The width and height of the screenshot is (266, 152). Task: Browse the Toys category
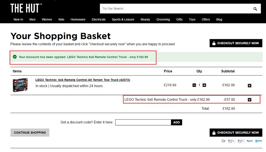click(x=192, y=20)
